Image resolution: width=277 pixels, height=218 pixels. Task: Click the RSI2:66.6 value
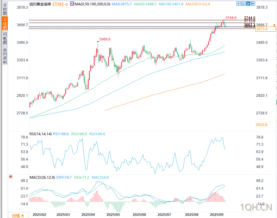(x=79, y=134)
